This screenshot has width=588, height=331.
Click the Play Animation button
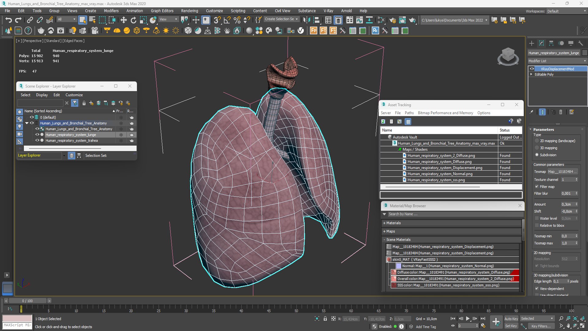pyautogui.click(x=468, y=319)
